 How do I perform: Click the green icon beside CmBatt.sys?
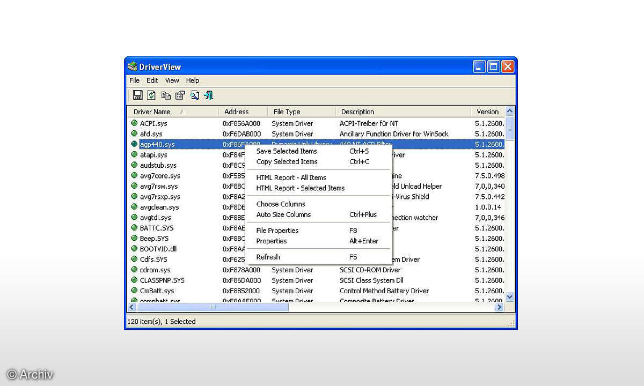[x=134, y=291]
